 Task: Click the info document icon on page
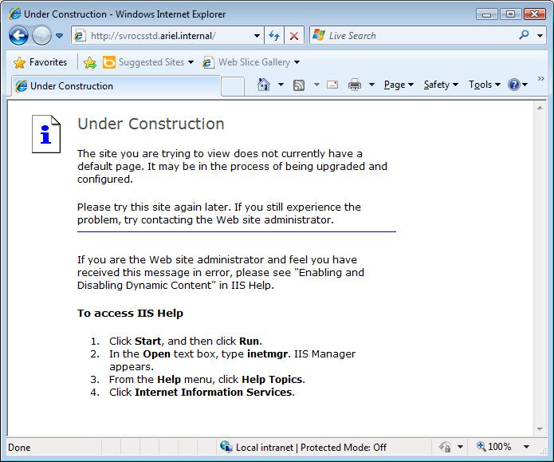tap(46, 134)
